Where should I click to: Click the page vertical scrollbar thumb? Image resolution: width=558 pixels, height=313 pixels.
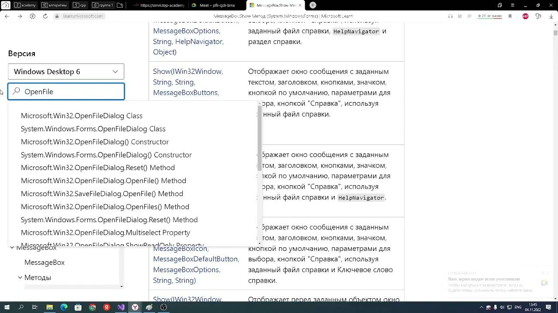coord(555,33)
